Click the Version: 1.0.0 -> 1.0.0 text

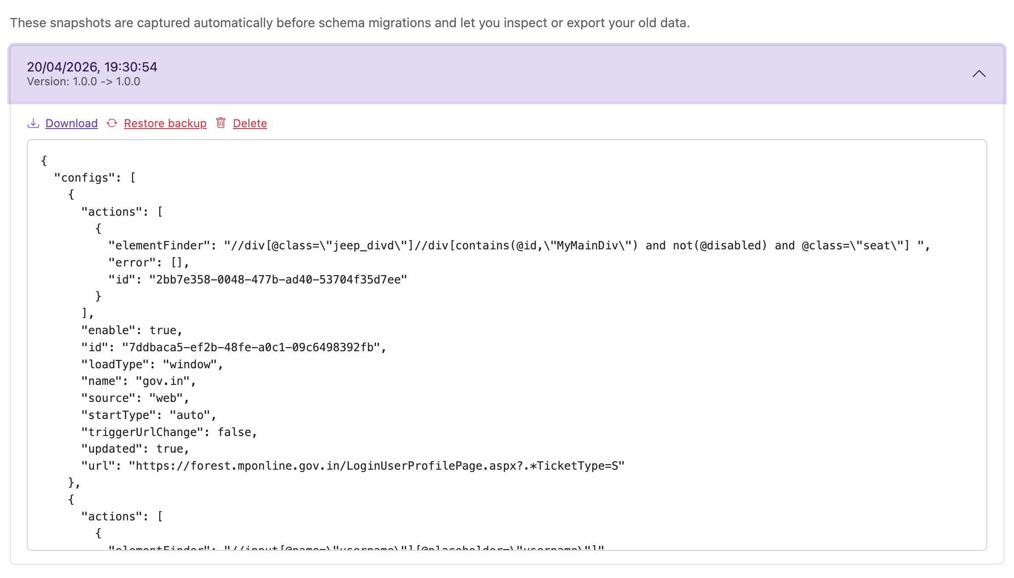[83, 82]
